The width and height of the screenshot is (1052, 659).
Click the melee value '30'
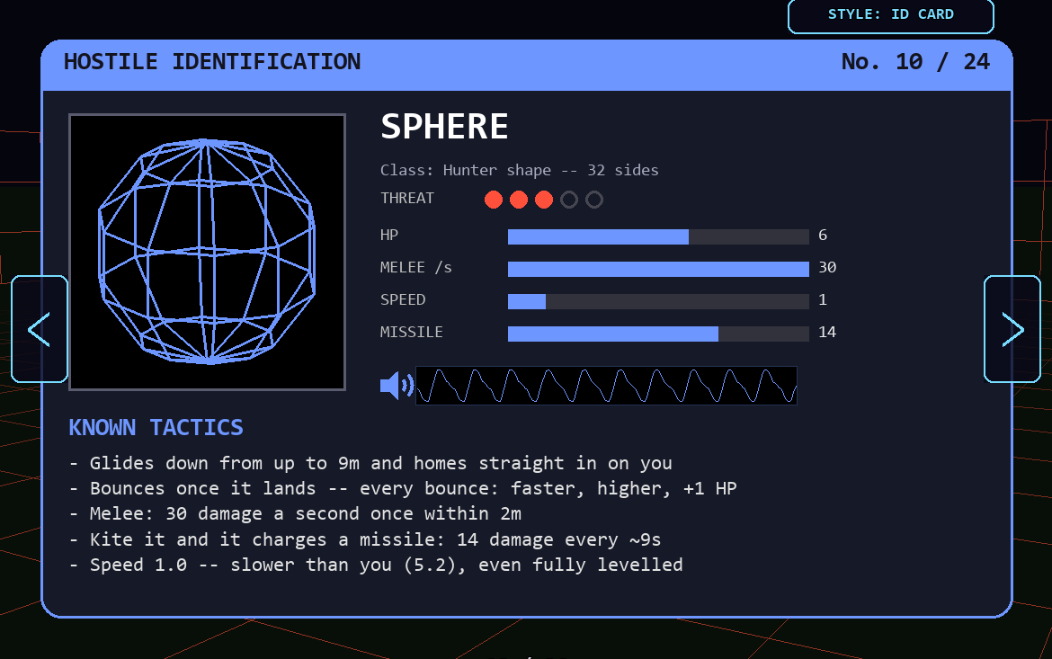tap(827, 267)
